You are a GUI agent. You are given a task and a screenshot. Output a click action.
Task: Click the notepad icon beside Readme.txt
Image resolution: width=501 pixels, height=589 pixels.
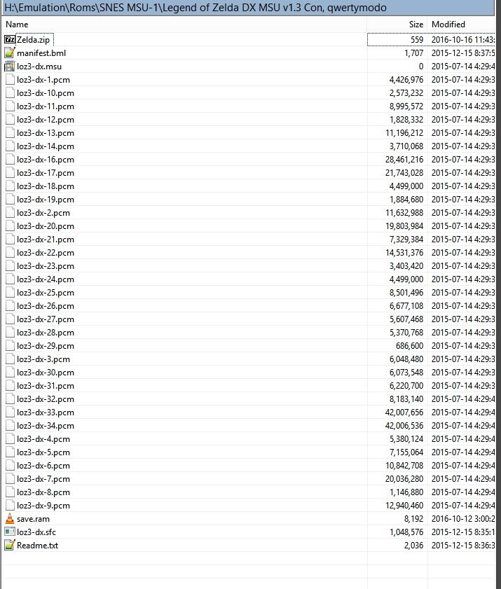10,546
